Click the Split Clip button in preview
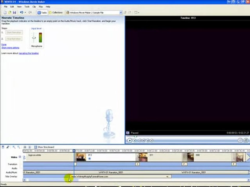Screen dimensions: 250x187 (x=240, y=141)
